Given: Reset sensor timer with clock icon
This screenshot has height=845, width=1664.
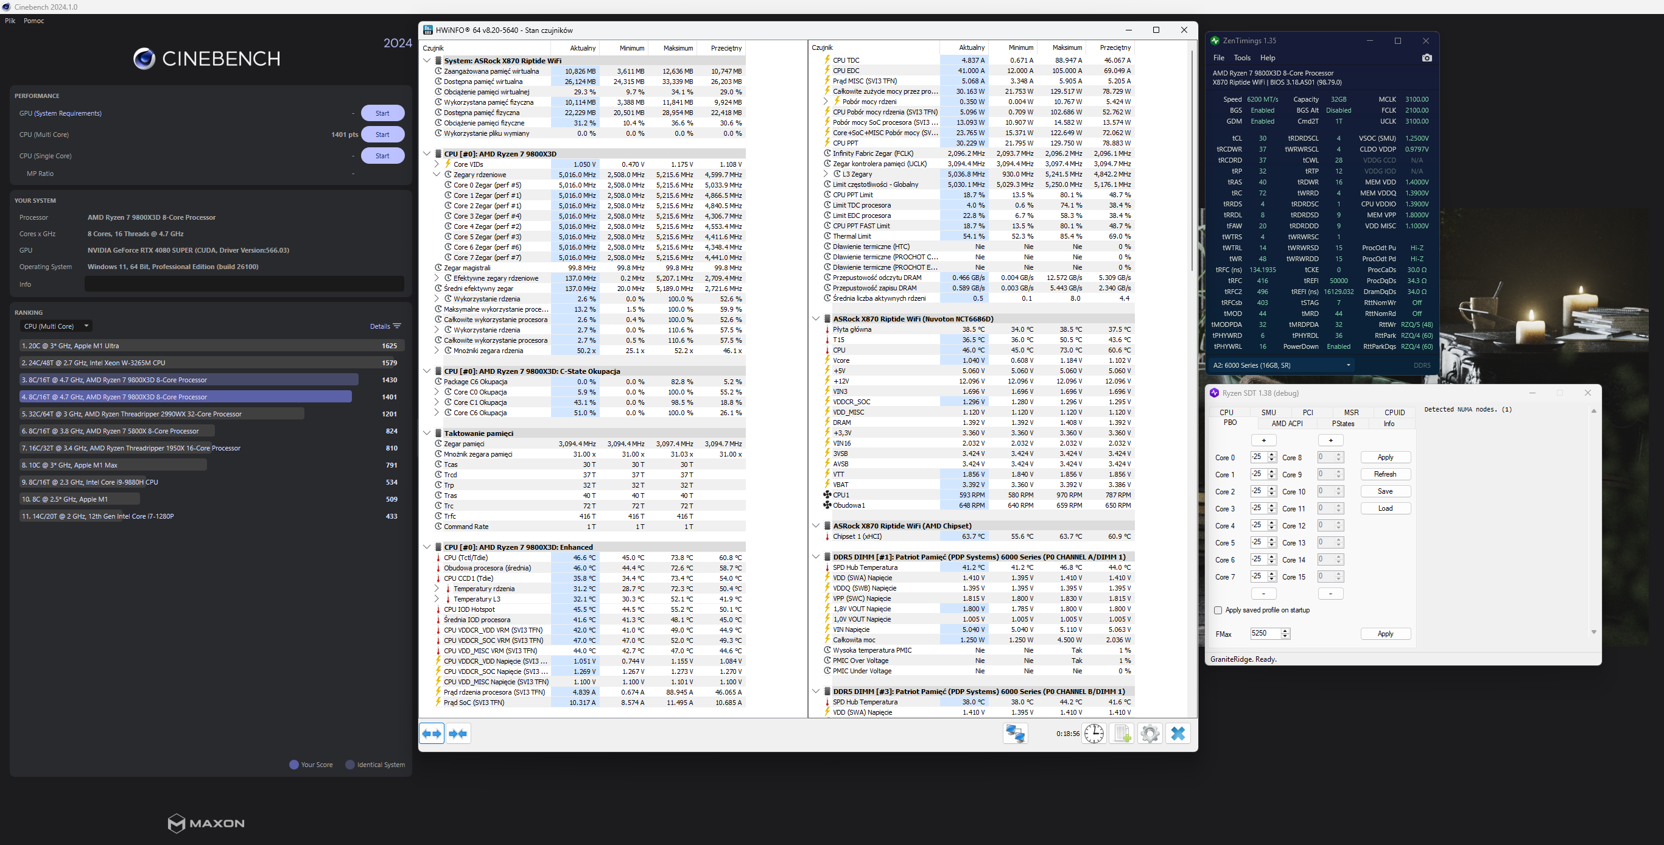Looking at the screenshot, I should pos(1094,733).
